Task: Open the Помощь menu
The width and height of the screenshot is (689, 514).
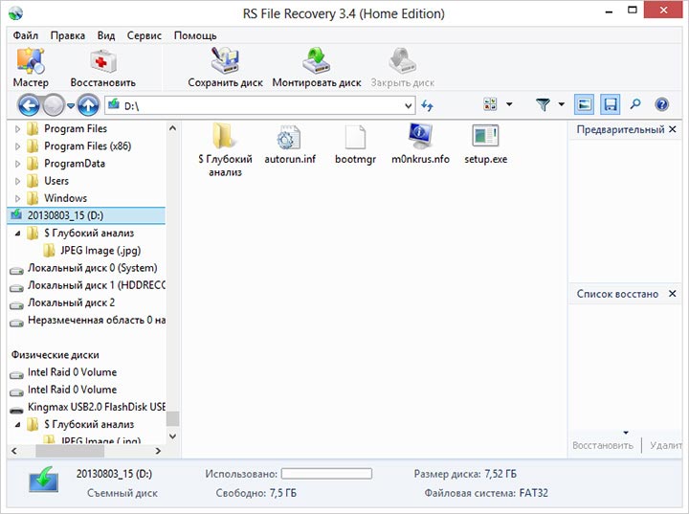Action: pyautogui.click(x=195, y=35)
